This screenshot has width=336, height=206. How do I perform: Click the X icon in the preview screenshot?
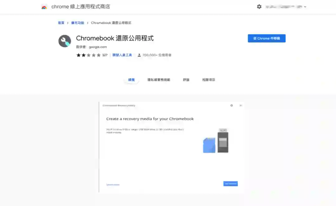click(240, 105)
